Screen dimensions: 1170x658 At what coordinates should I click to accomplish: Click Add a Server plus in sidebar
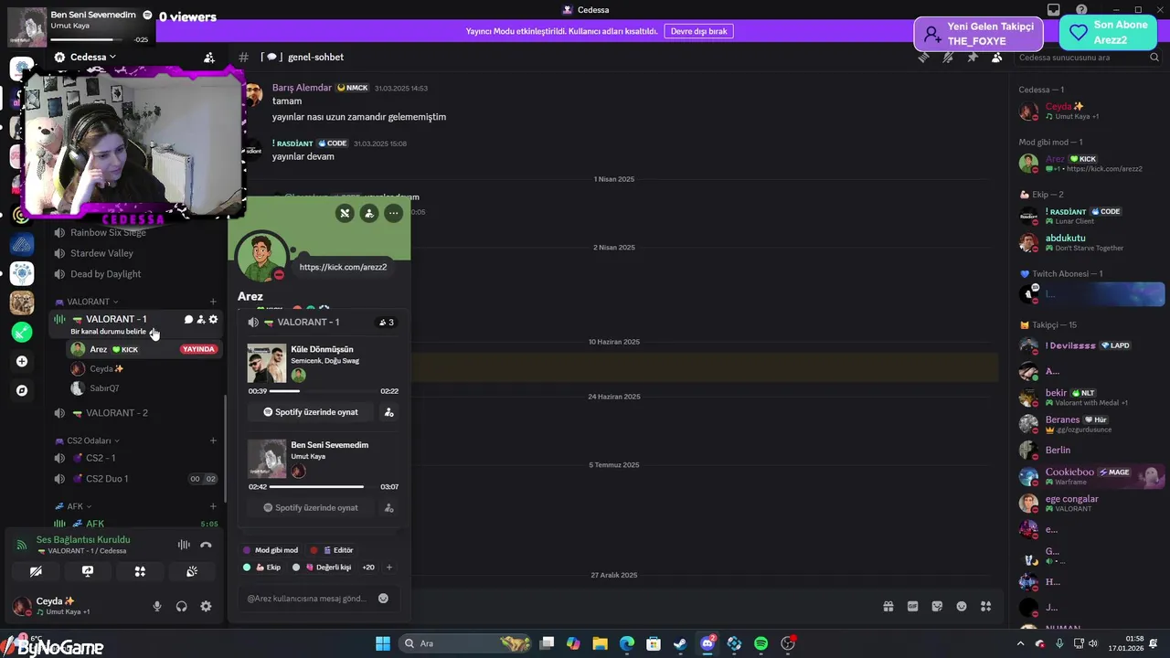(x=22, y=361)
